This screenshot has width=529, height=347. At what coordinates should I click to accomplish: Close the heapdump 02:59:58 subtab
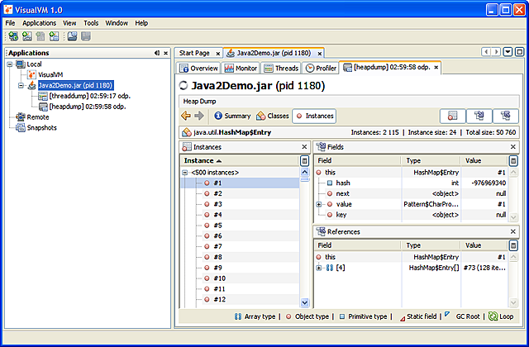[436, 68]
